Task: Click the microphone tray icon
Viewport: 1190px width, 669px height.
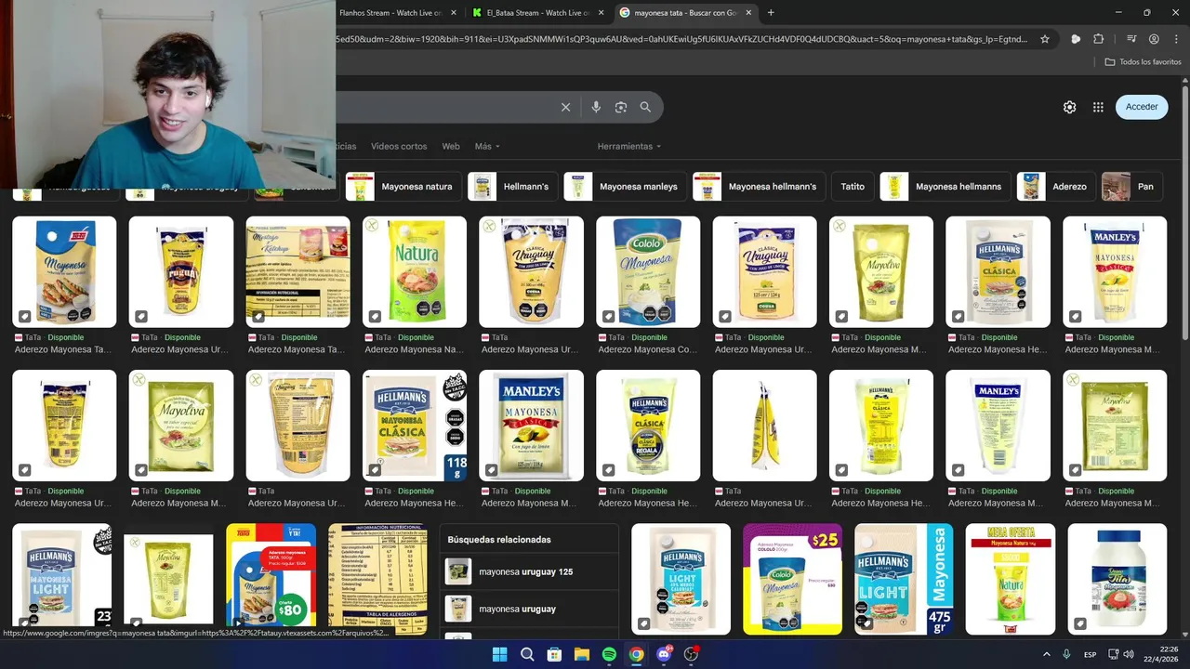Action: pyautogui.click(x=1066, y=654)
